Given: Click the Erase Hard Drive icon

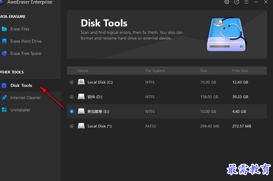Looking at the screenshot, I should [x=4, y=41].
